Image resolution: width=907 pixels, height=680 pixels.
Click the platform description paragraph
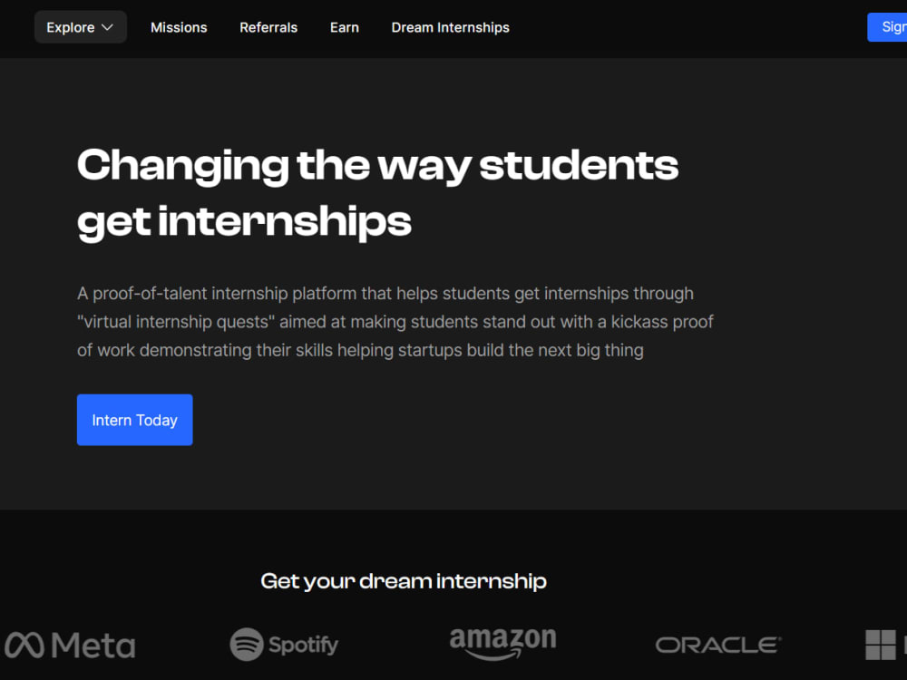(395, 321)
